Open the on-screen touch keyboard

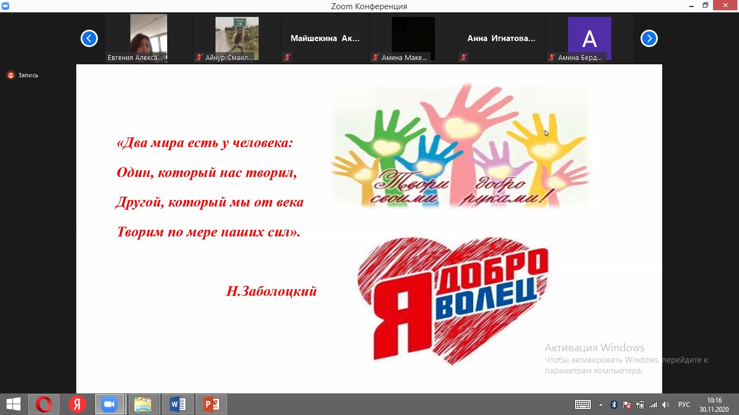583,405
